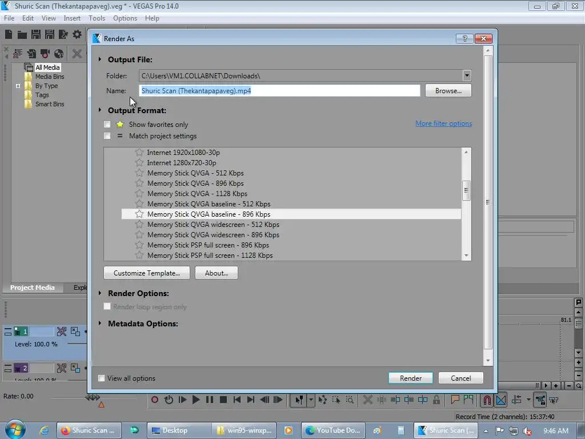
Task: Open the Options menu
Action: click(125, 18)
